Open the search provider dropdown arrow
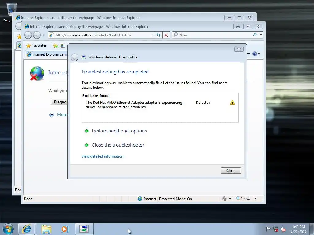Image resolution: width=314 pixels, height=235 pixels. (x=261, y=35)
